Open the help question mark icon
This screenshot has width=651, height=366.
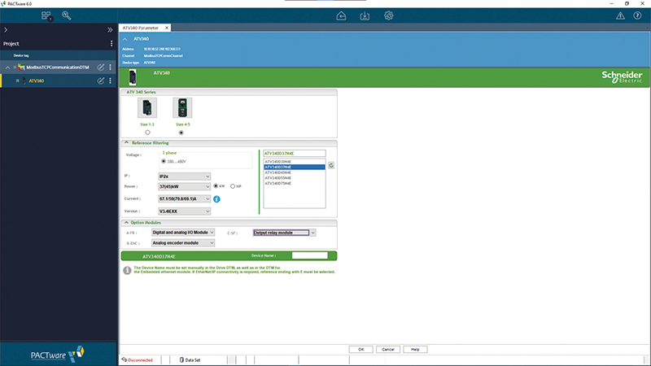click(x=637, y=15)
